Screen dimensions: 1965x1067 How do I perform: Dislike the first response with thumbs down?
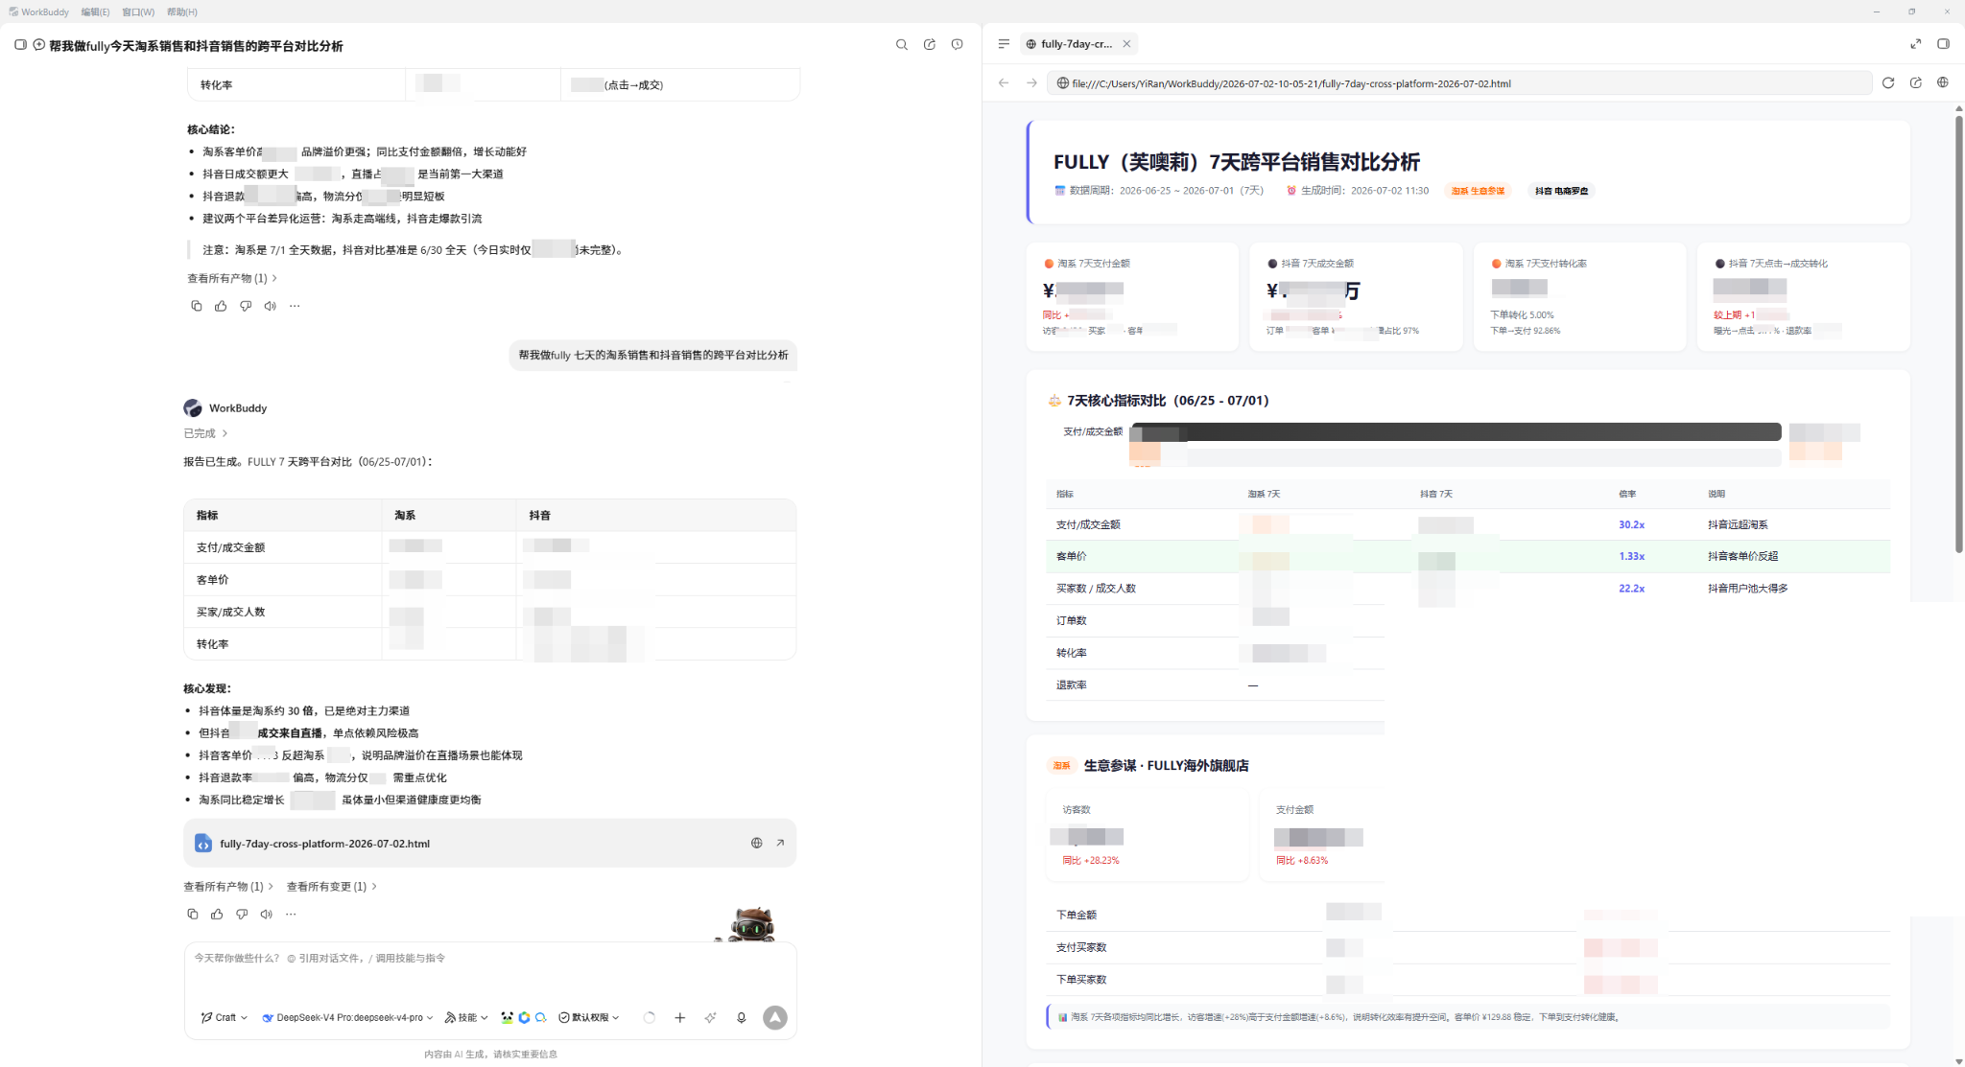click(x=246, y=306)
